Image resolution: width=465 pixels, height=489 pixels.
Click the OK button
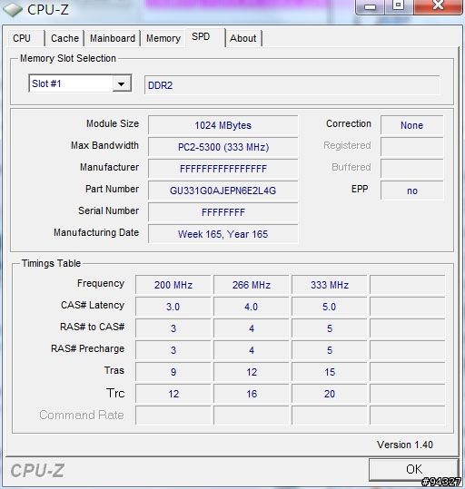[x=414, y=469]
